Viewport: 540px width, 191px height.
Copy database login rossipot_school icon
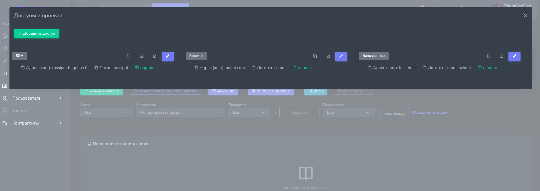click(425, 68)
